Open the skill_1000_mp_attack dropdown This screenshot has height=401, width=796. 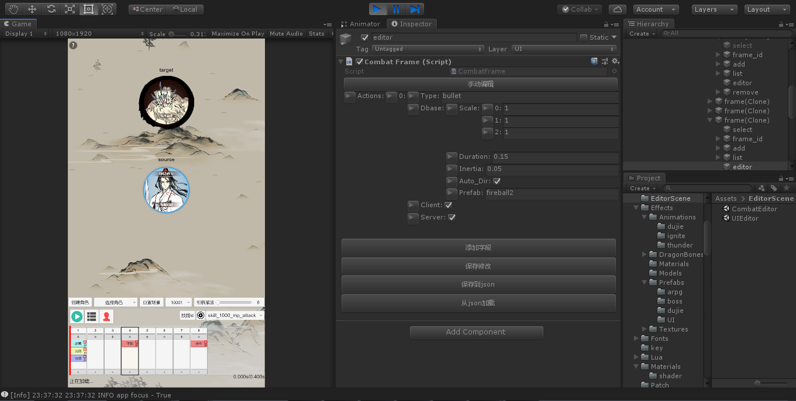coord(235,315)
